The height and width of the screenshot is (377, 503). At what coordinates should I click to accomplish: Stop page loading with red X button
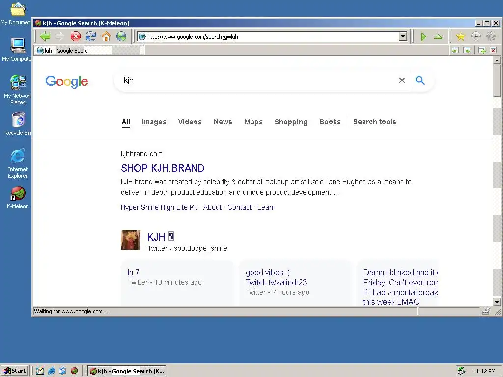(76, 36)
